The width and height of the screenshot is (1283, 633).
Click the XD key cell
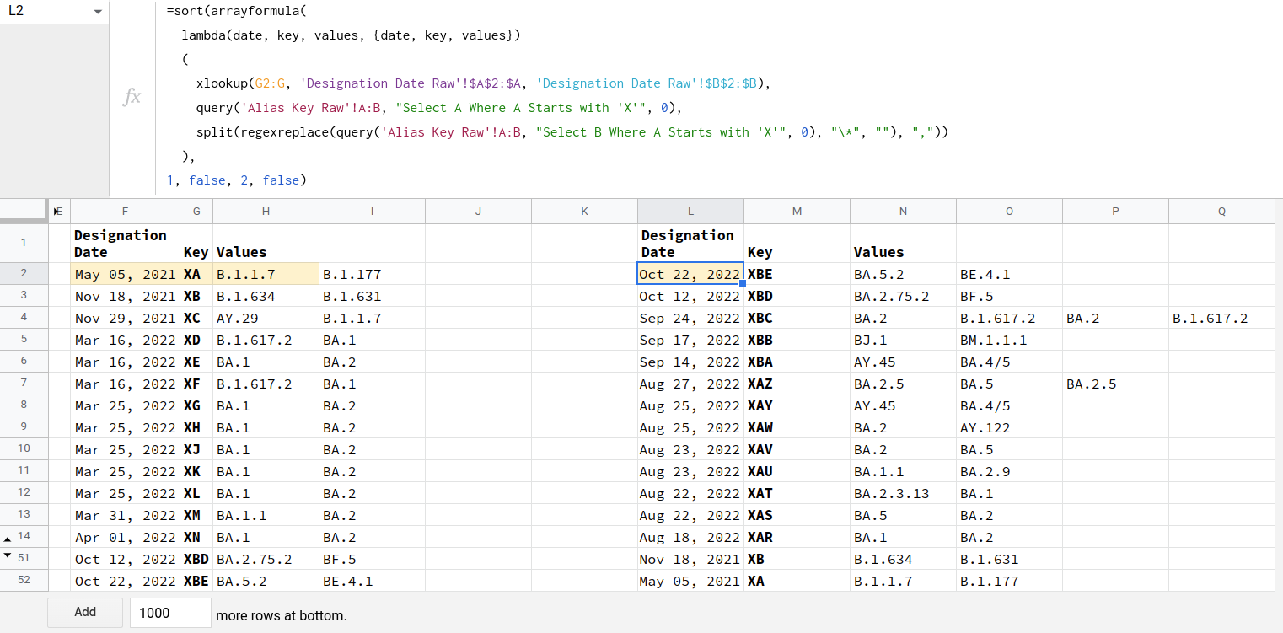coord(196,340)
